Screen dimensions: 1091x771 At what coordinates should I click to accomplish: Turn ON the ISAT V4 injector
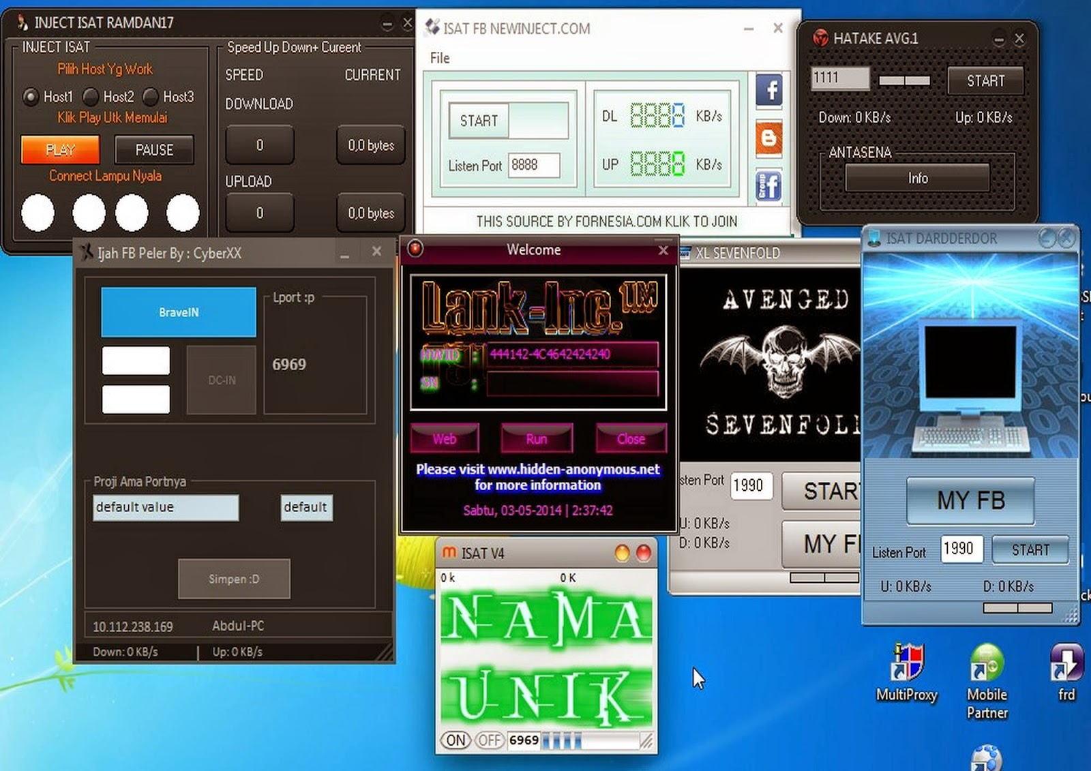[455, 740]
